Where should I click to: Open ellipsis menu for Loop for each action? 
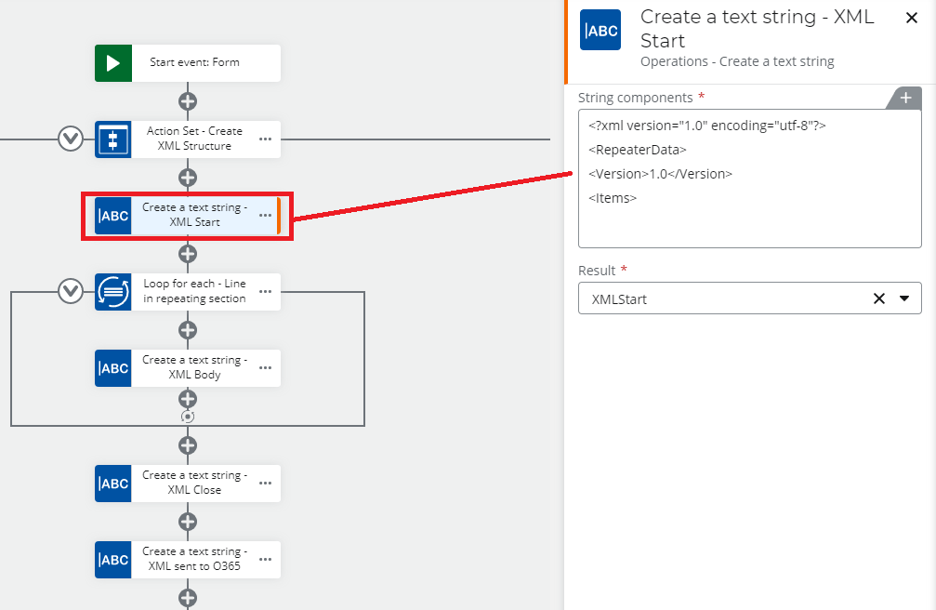pyautogui.click(x=265, y=292)
